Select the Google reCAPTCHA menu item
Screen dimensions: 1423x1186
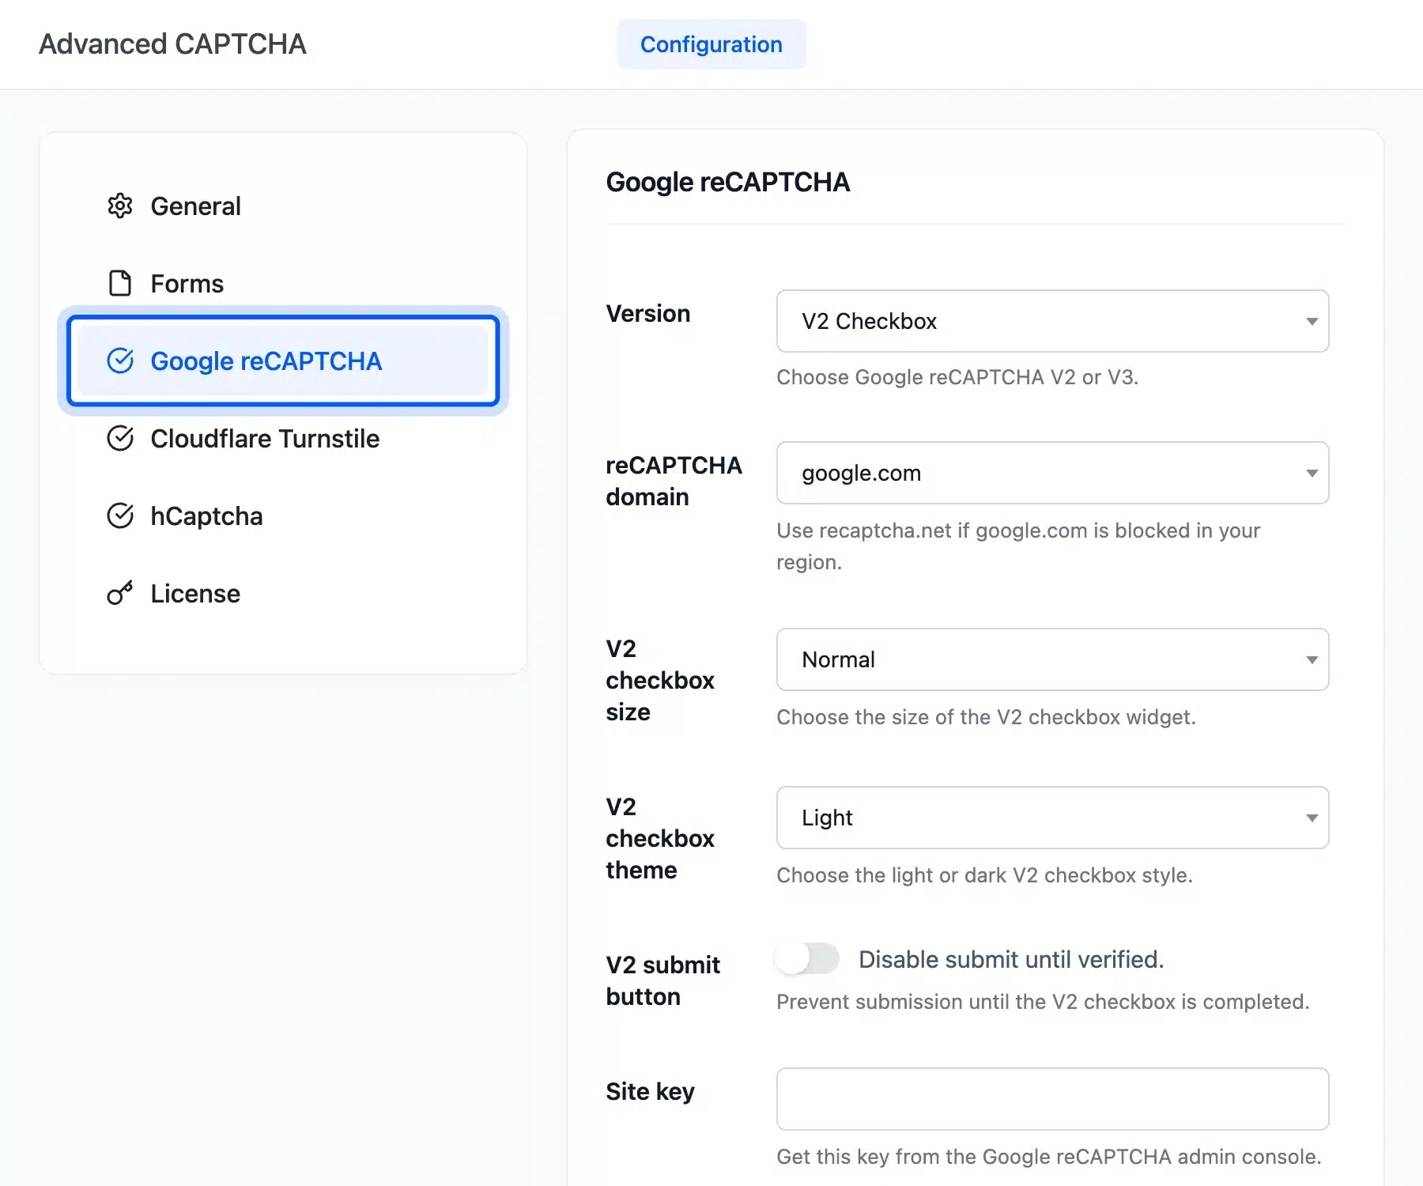click(283, 361)
